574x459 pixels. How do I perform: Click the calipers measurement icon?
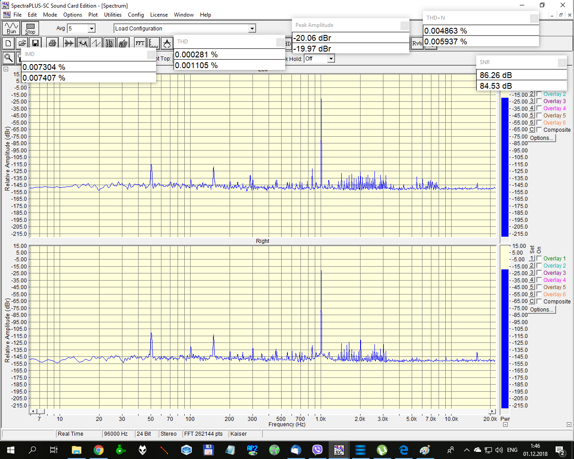(167, 43)
